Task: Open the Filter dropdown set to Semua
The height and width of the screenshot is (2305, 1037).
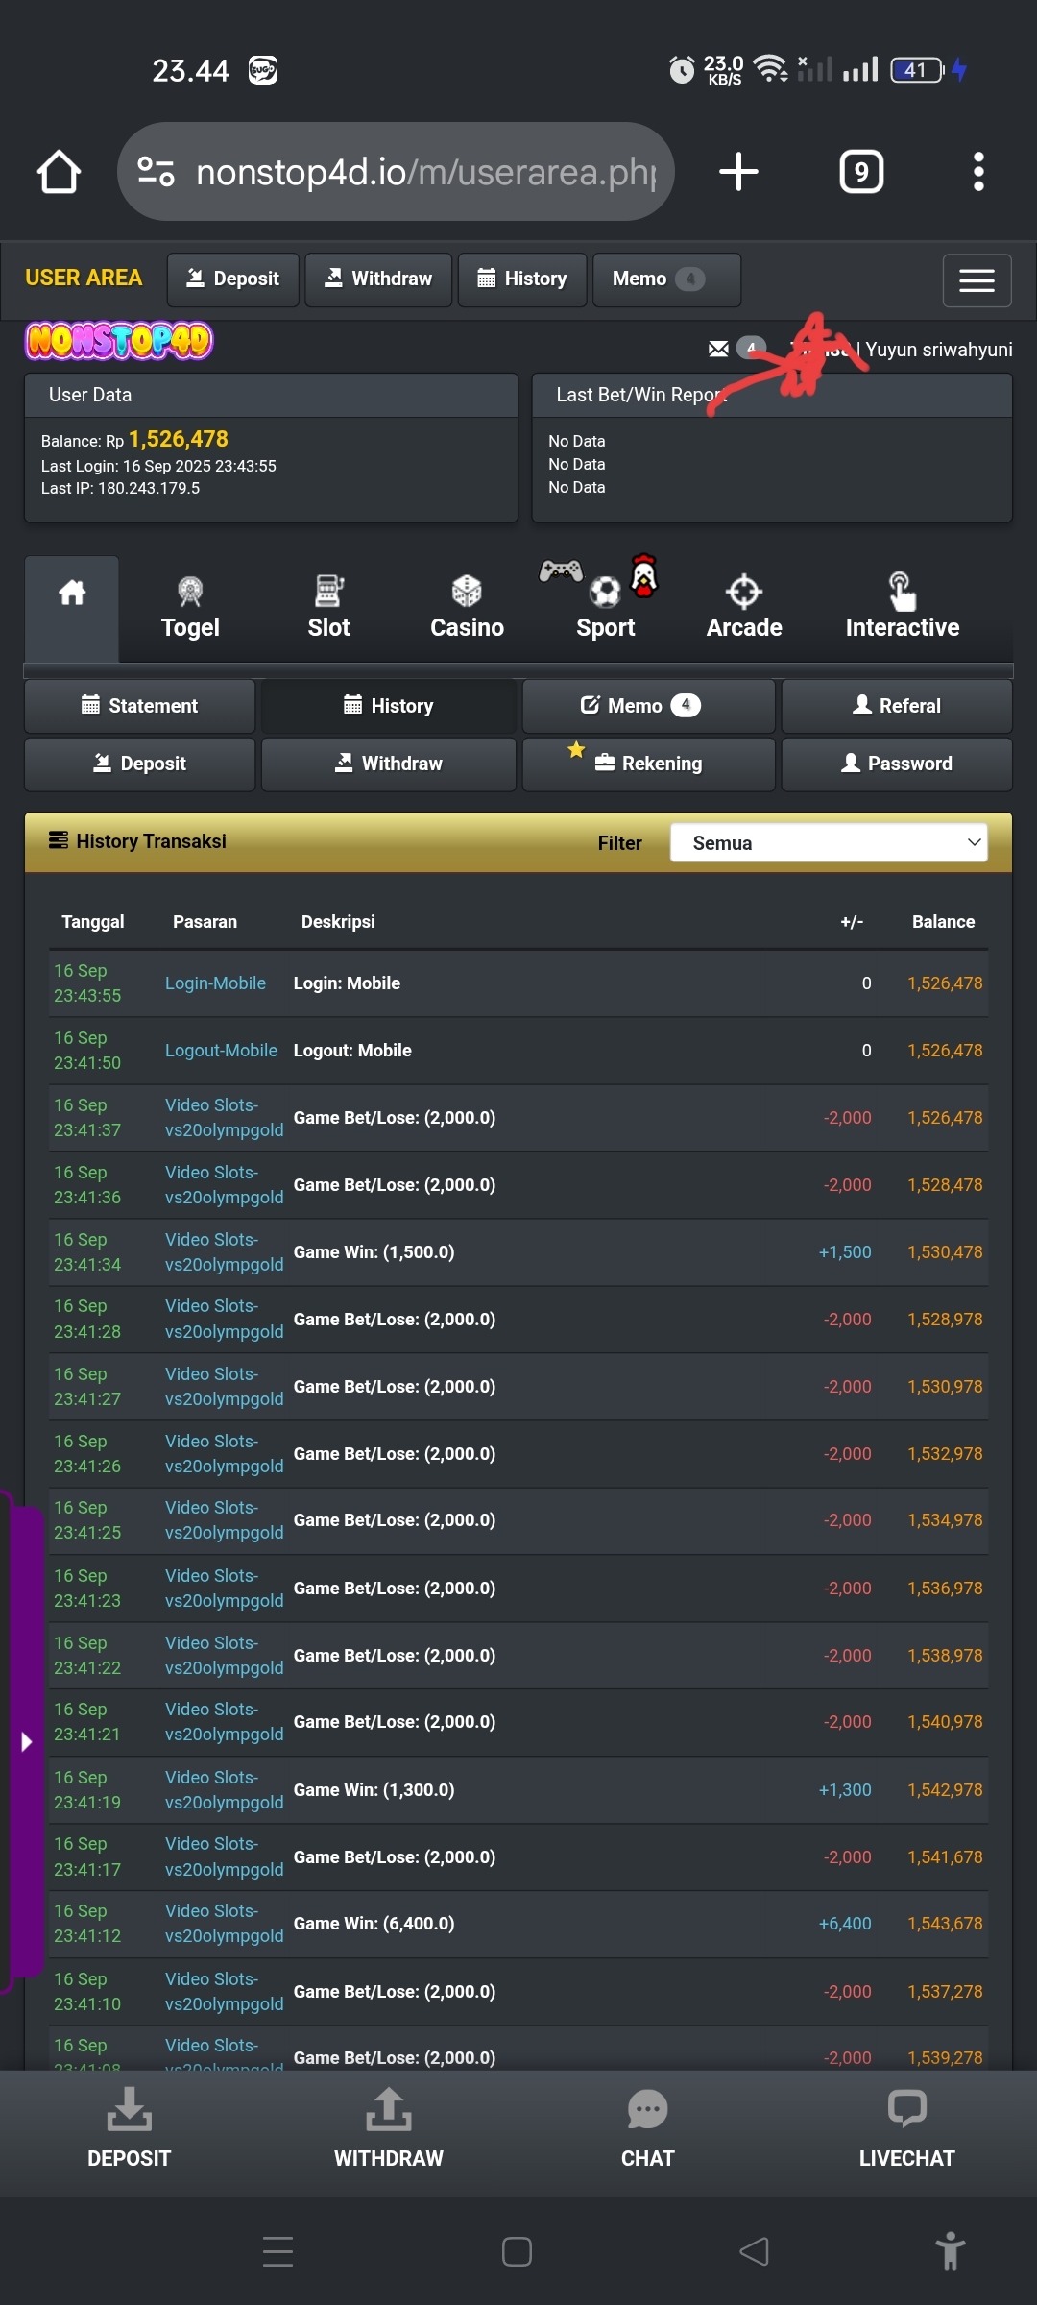Action: [828, 842]
